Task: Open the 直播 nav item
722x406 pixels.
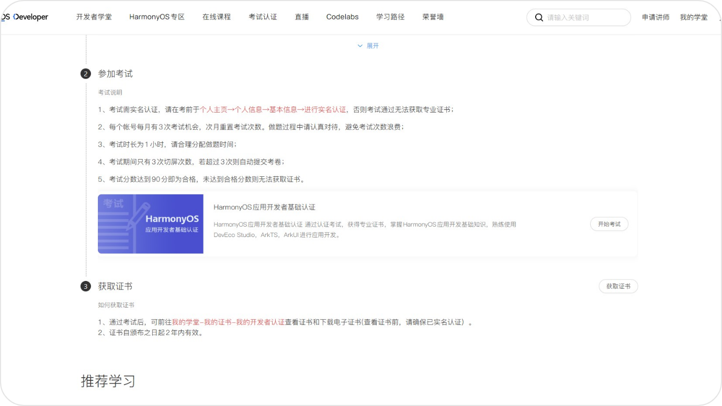Action: tap(302, 17)
